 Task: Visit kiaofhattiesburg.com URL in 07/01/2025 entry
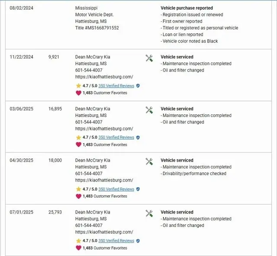[104, 232]
